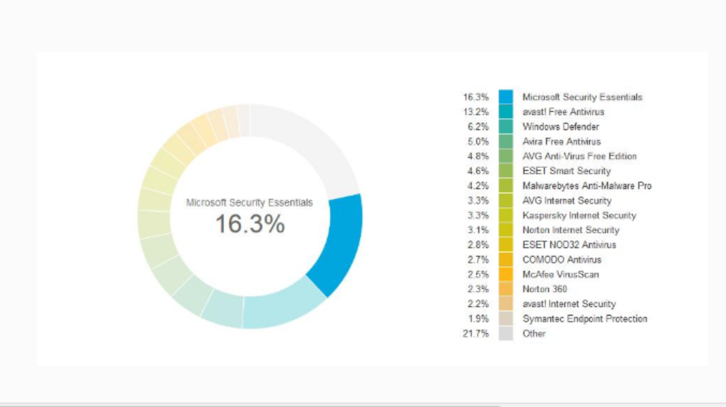Click the Microsoft Security Essentials blue legend swatch
726x407 pixels.
tap(505, 97)
